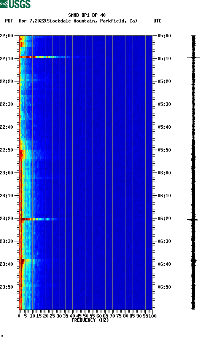Click the seismogram spike at 05:10 UTC
The height and width of the screenshot is (340, 210).
pos(193,57)
